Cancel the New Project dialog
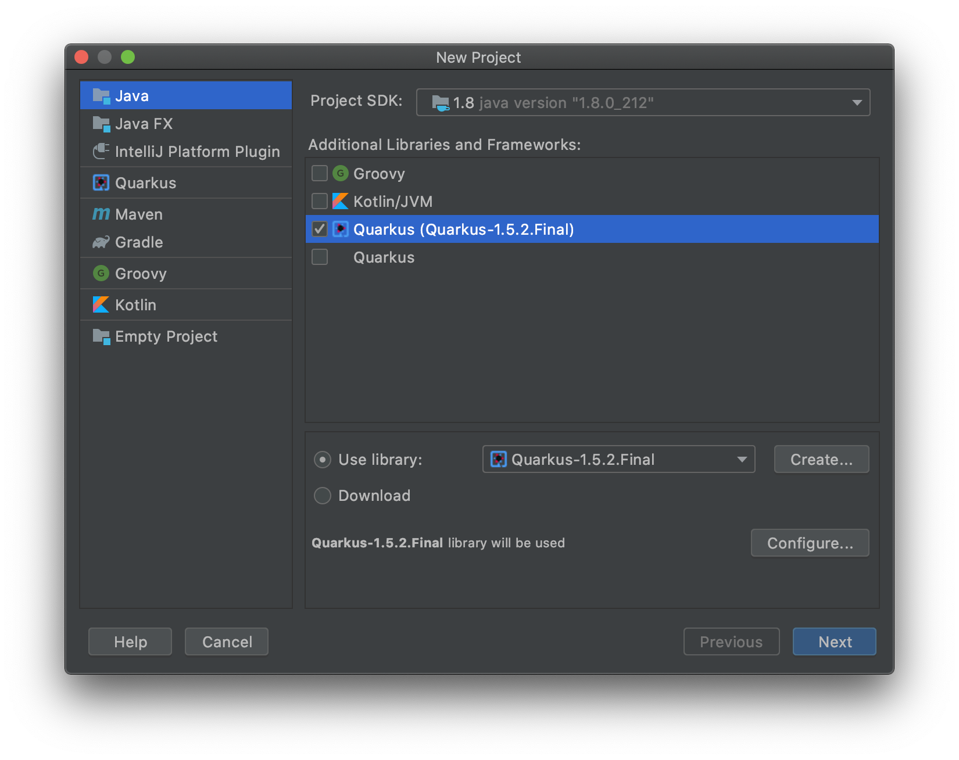Viewport: 959px width, 760px height. point(227,642)
